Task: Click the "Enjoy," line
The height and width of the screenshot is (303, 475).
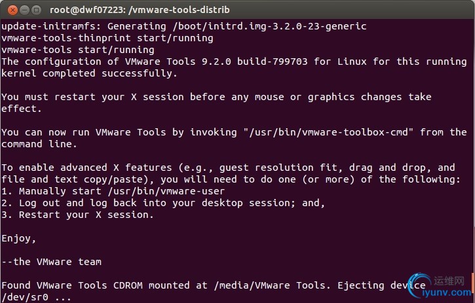Action: [x=19, y=239]
